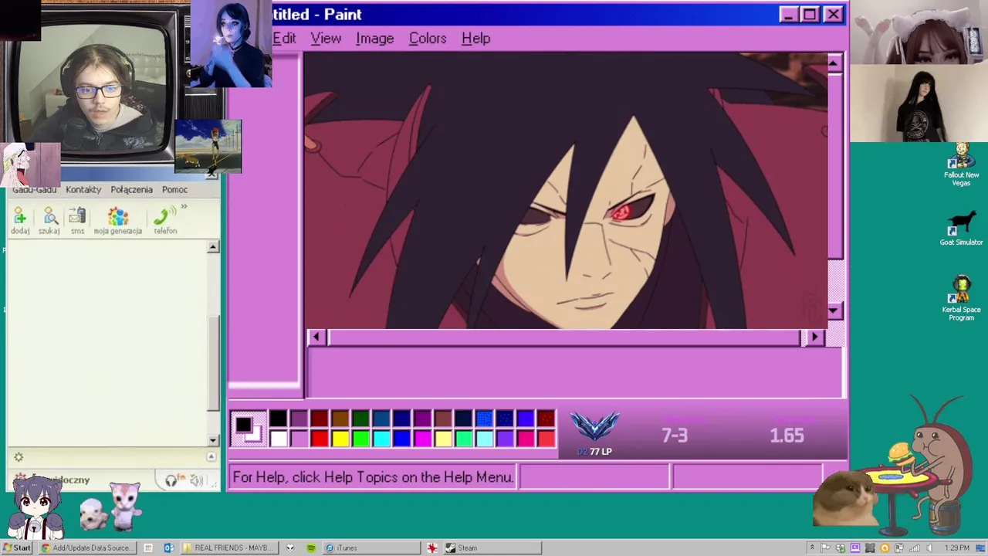Image resolution: width=988 pixels, height=556 pixels.
Task: Open the Gadu-Gadu menu
Action: pos(34,189)
